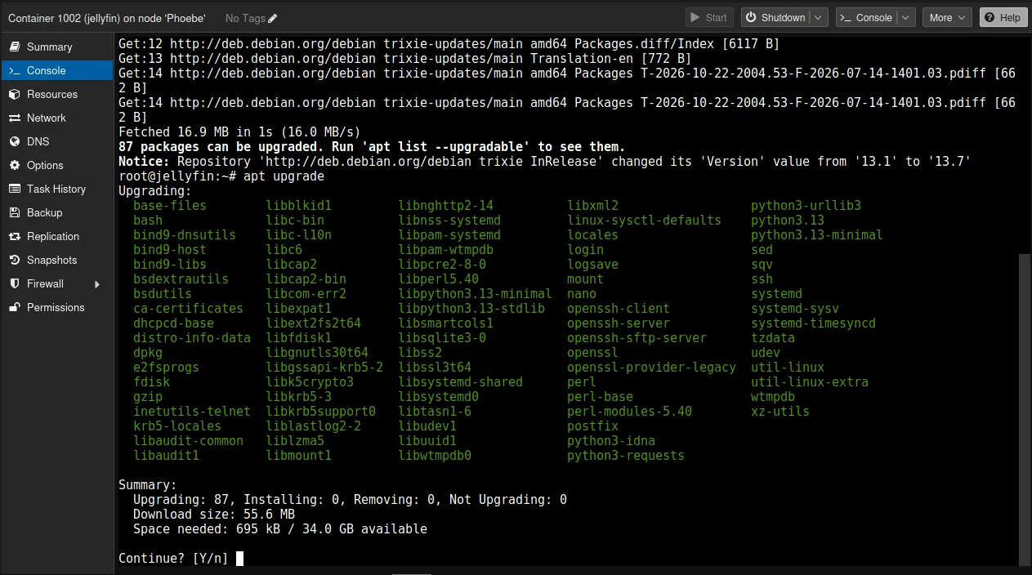Click the 'Download size: 55.6 MB' line
The height and width of the screenshot is (575, 1032).
214,514
